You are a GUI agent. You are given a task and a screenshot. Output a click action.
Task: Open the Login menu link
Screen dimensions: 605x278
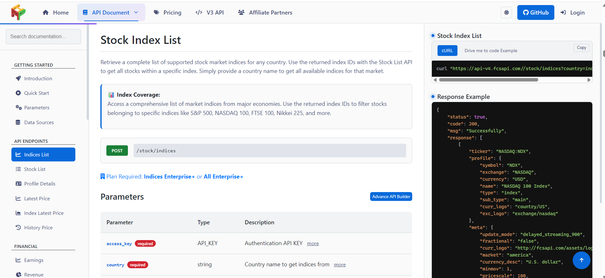(x=573, y=13)
